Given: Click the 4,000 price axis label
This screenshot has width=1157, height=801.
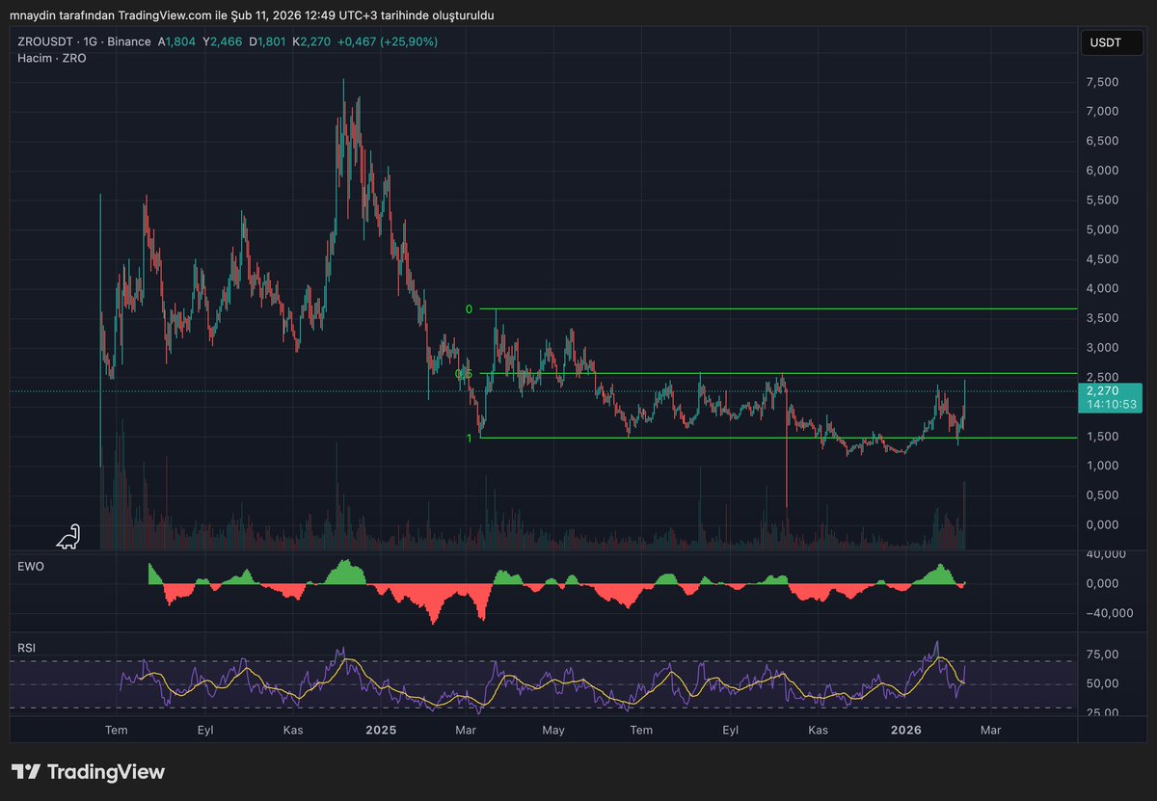Looking at the screenshot, I should point(1101,288).
